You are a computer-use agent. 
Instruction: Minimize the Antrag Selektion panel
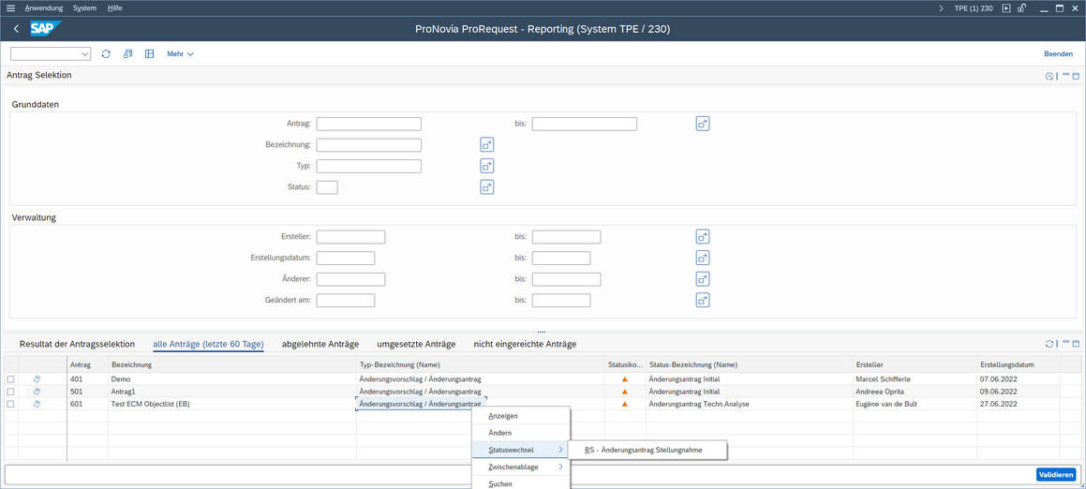coord(1066,75)
